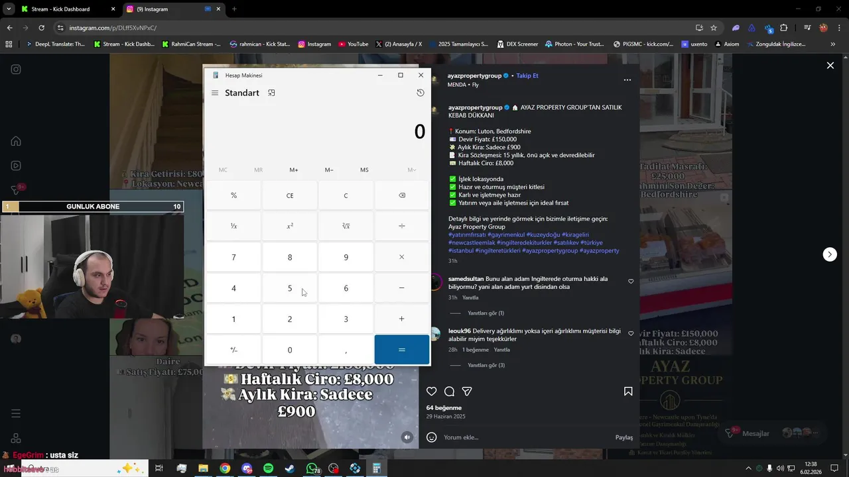Image resolution: width=849 pixels, height=477 pixels.
Task: Click the M- memory subtract button
Action: pyautogui.click(x=329, y=170)
